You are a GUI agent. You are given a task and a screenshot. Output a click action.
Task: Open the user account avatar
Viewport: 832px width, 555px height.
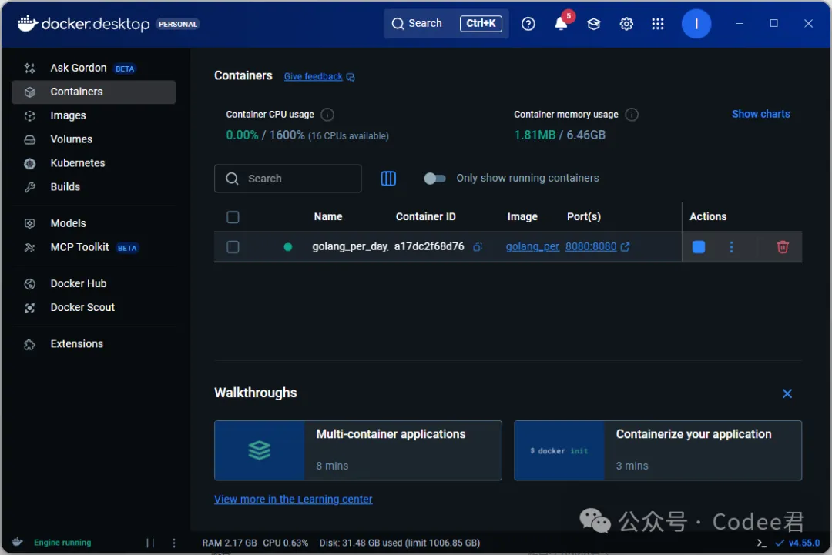[x=696, y=24]
